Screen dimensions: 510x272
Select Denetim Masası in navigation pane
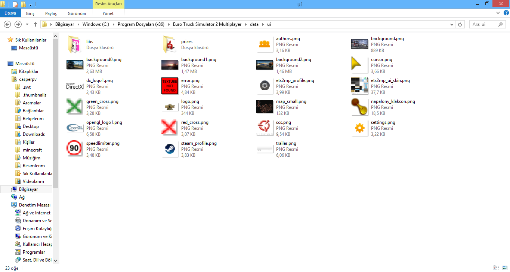click(x=35, y=205)
